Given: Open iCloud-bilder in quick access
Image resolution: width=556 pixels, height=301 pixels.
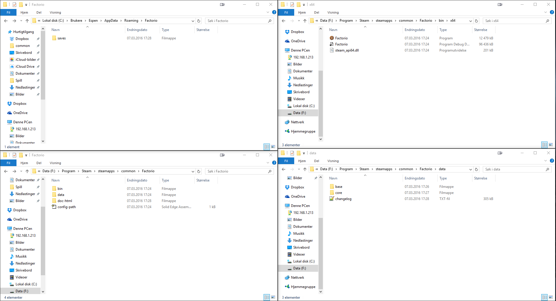Looking at the screenshot, I should point(25,60).
